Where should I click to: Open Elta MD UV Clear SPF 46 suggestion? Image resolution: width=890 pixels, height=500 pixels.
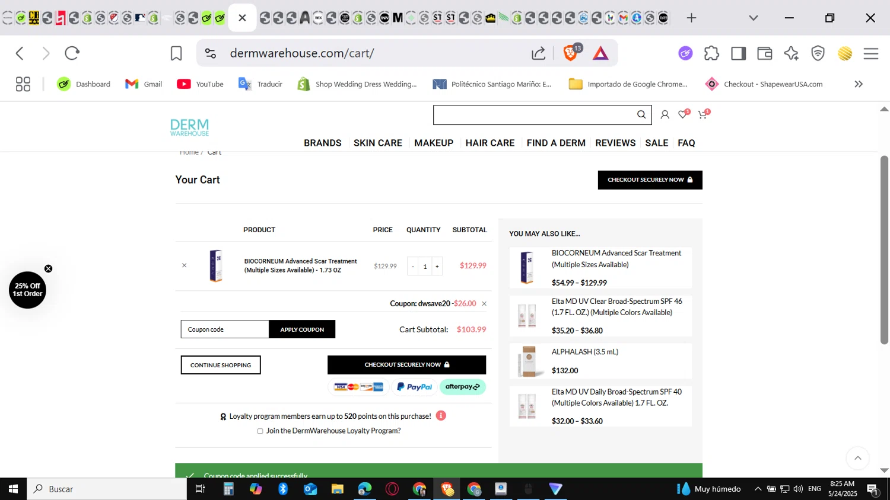(x=617, y=307)
